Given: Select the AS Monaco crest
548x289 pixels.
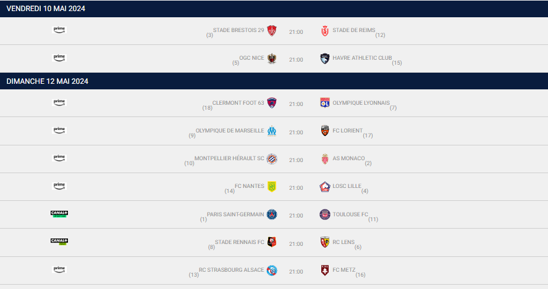Looking at the screenshot, I should pyautogui.click(x=325, y=159).
